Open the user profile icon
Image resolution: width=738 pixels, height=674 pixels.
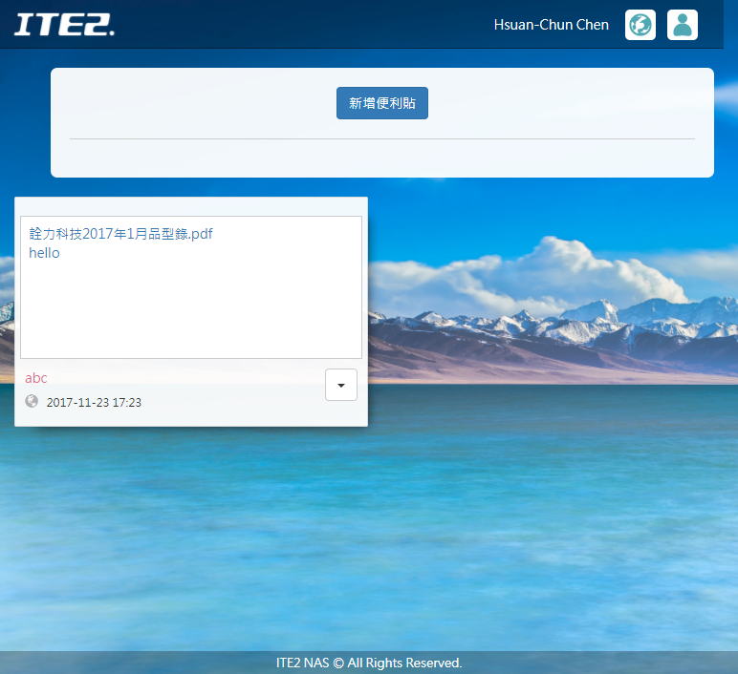(x=682, y=25)
